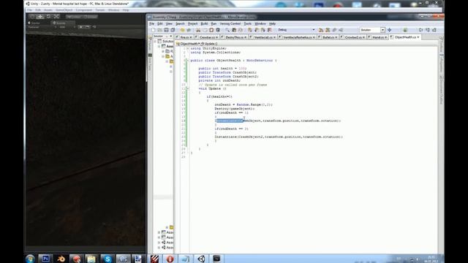Open Unity GameObject menu
468x263 pixels.
pos(64,9)
